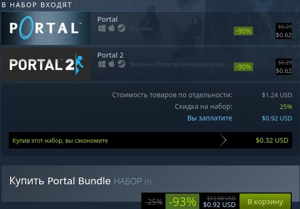Click the arrow chevron in the savings bar
The width and height of the screenshot is (300, 209).
pyautogui.click(x=223, y=140)
